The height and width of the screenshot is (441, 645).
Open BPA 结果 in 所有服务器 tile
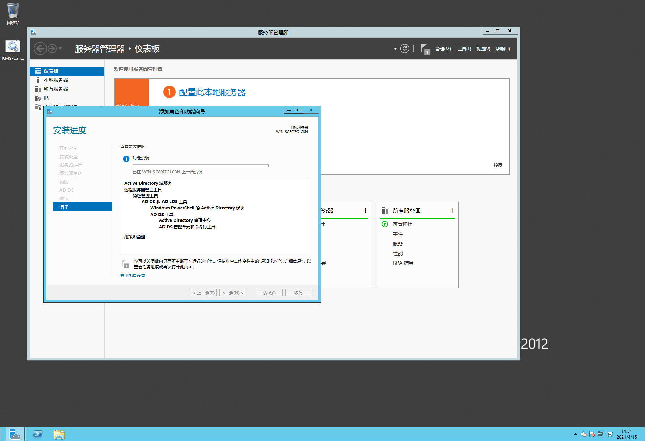pyautogui.click(x=403, y=263)
